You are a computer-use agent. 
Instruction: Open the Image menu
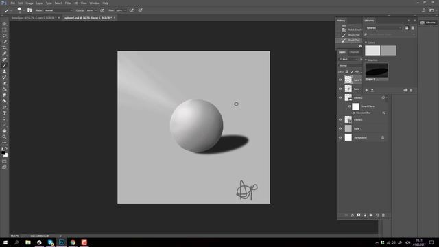tap(29, 3)
